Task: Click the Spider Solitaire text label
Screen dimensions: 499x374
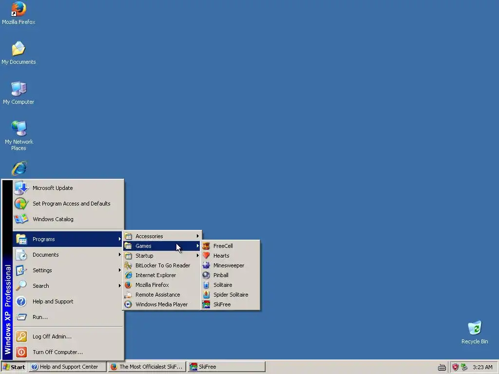Action: coord(230,295)
